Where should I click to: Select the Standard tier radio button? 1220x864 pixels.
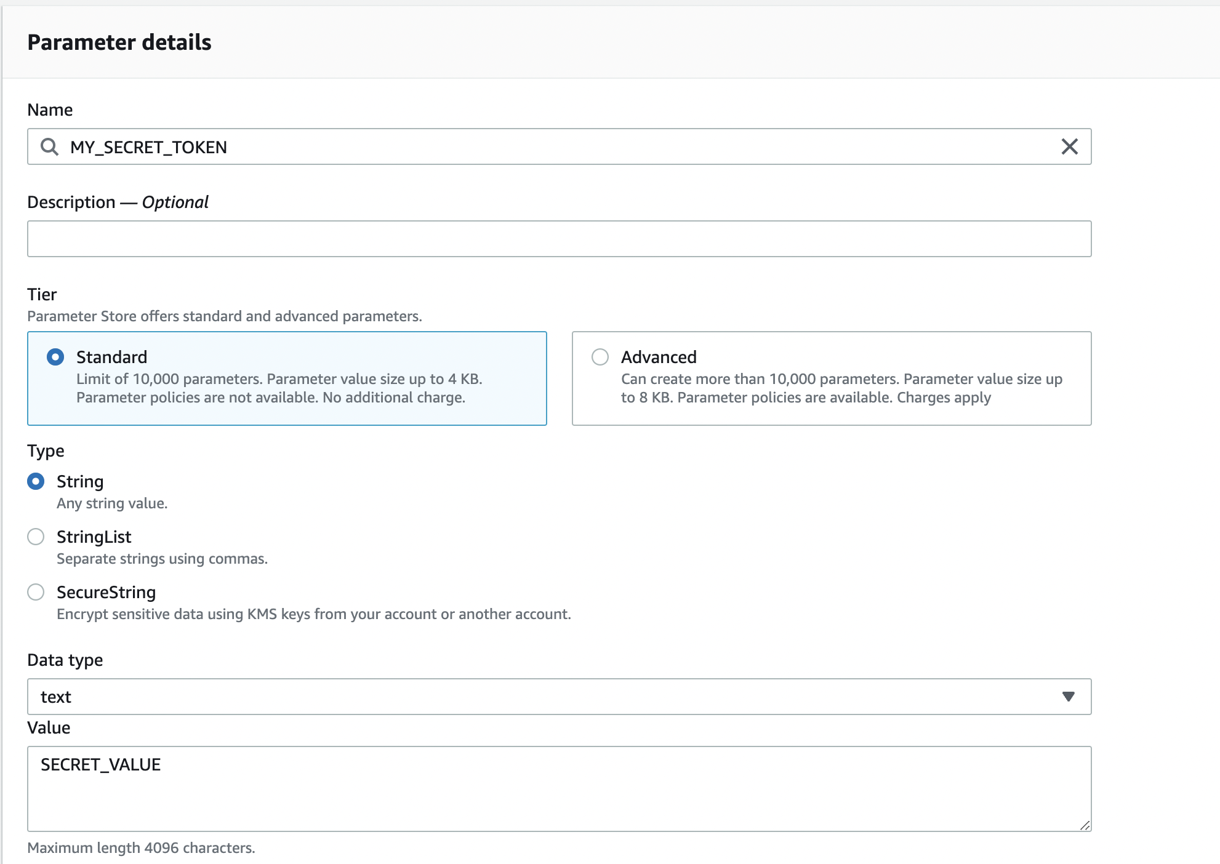tap(55, 357)
